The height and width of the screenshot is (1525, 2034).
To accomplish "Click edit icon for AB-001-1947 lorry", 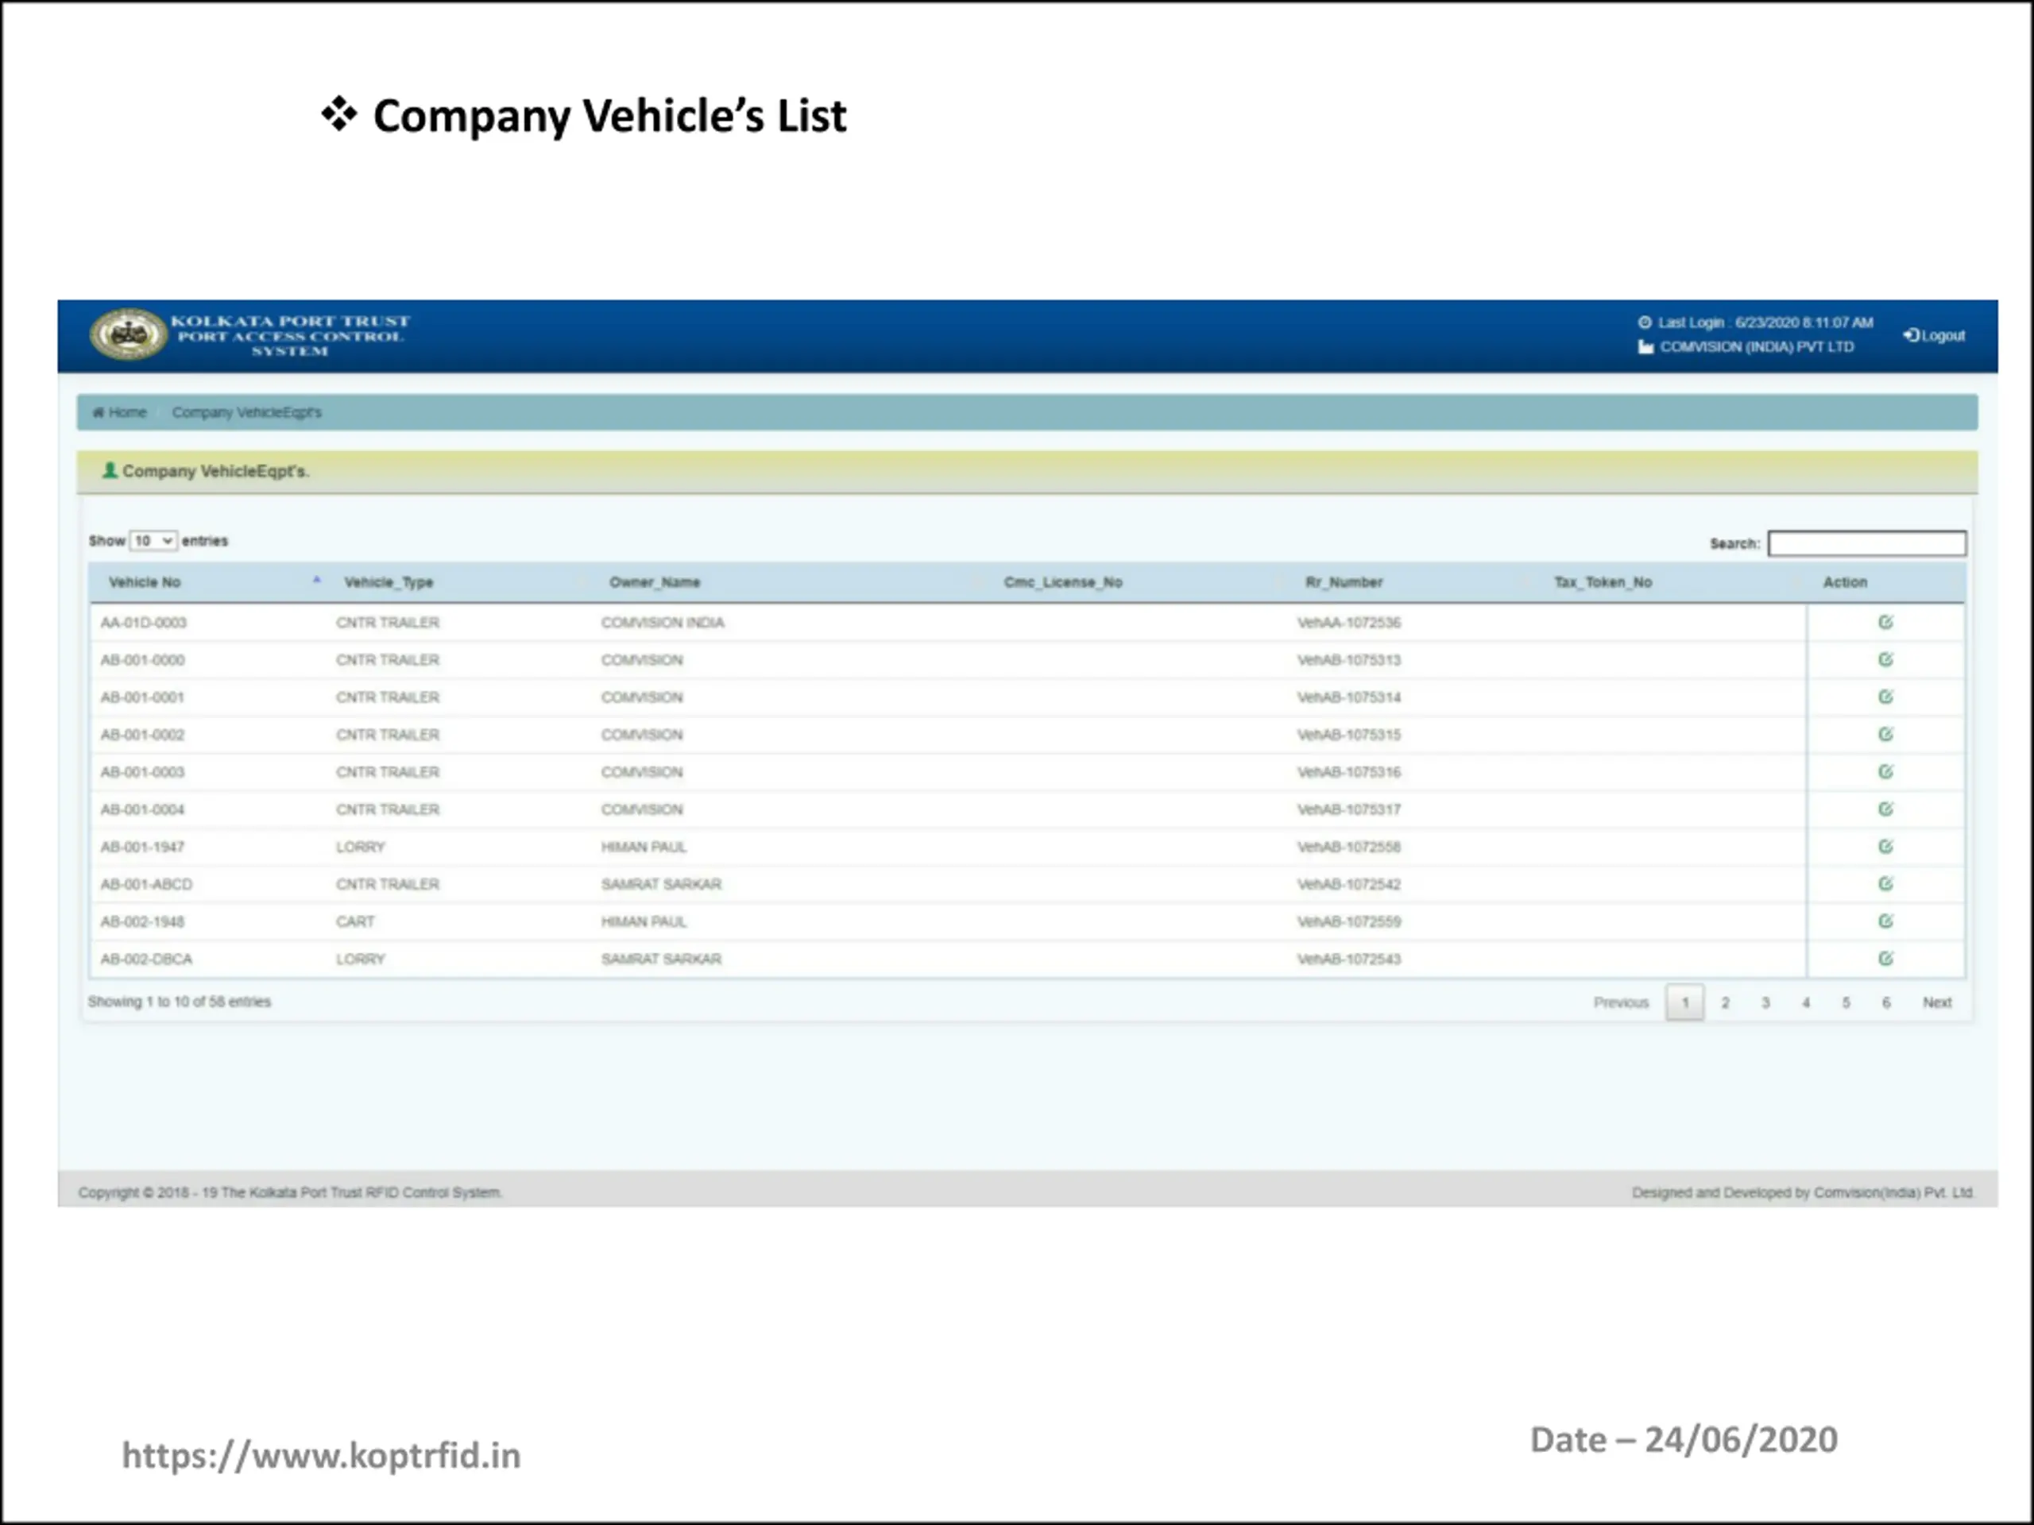I will point(1885,846).
